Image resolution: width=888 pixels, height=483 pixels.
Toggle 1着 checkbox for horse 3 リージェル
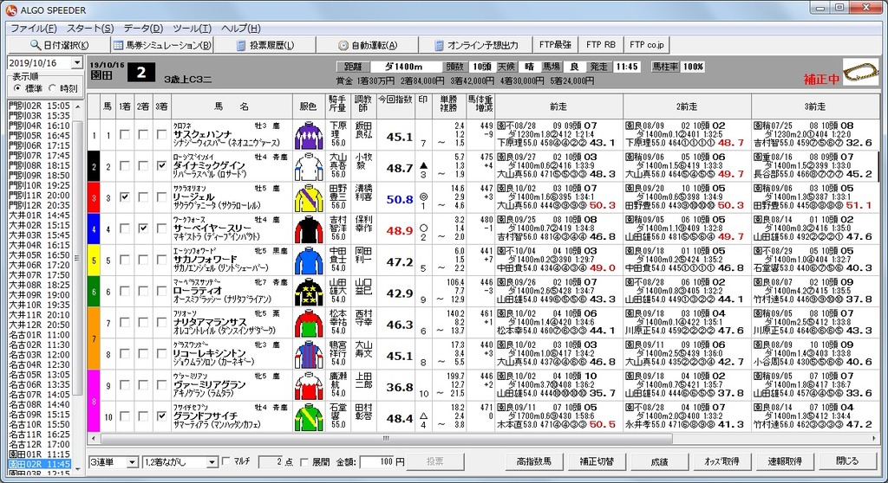125,196
